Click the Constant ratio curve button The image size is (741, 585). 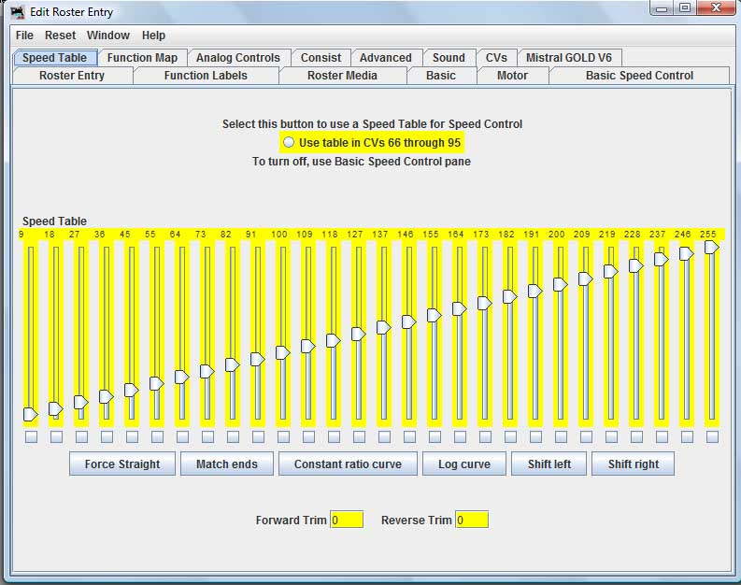[348, 464]
